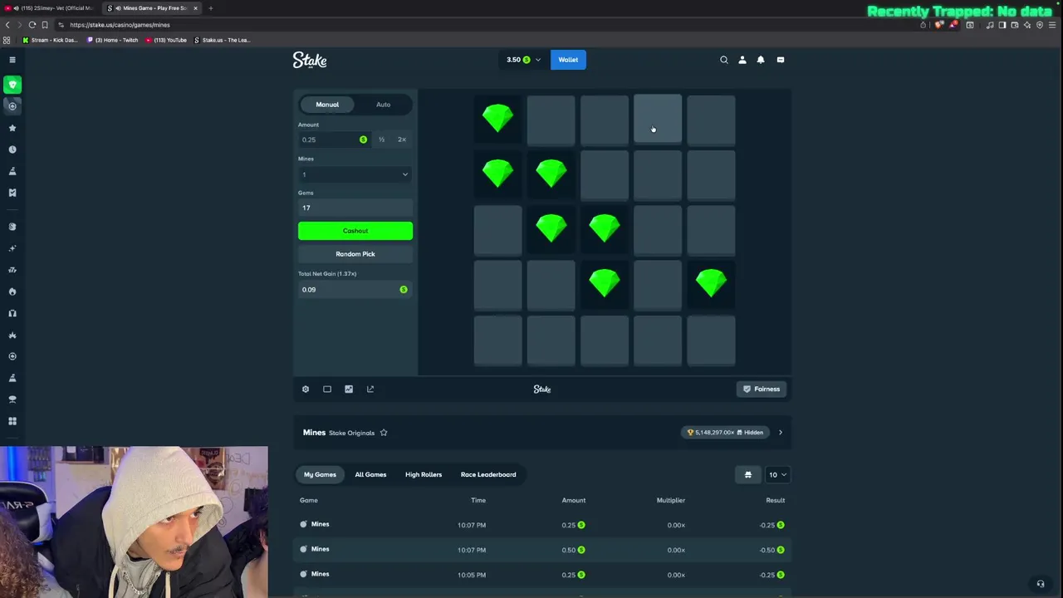Click the Random Pick button
Viewport: 1063px width, 598px height.
pos(355,254)
